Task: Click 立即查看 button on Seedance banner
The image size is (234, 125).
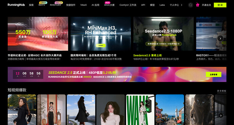Action: click(213, 74)
